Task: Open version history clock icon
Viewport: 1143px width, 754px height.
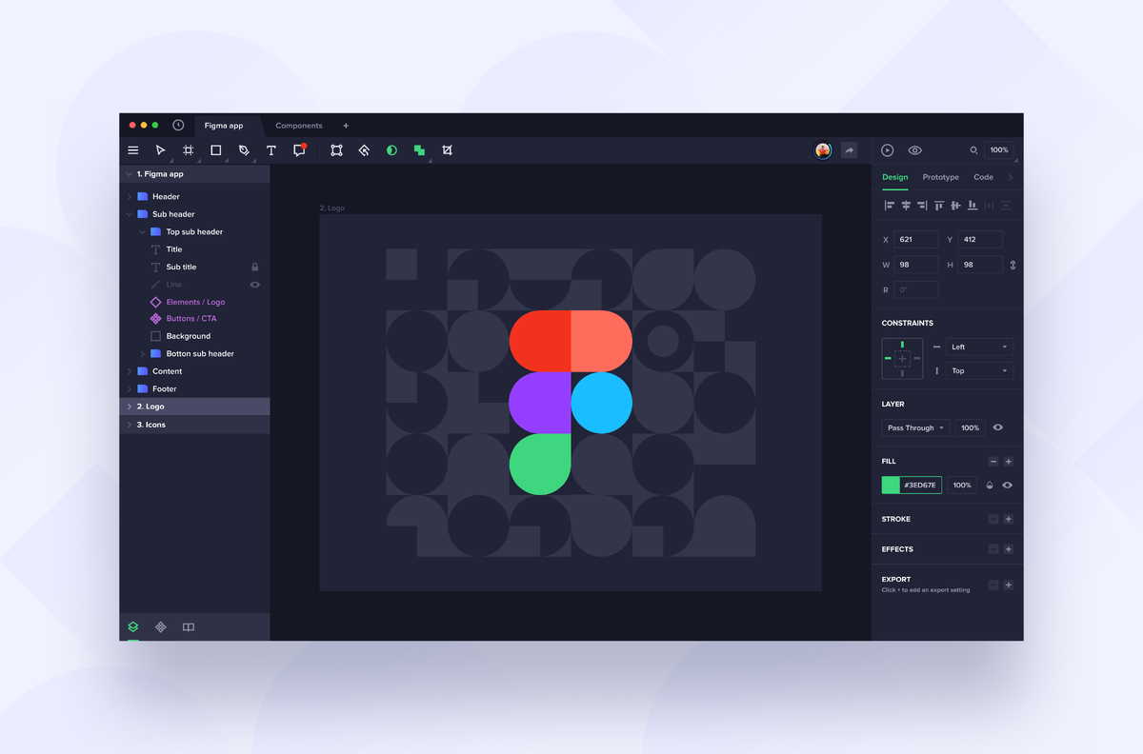Action: (178, 126)
